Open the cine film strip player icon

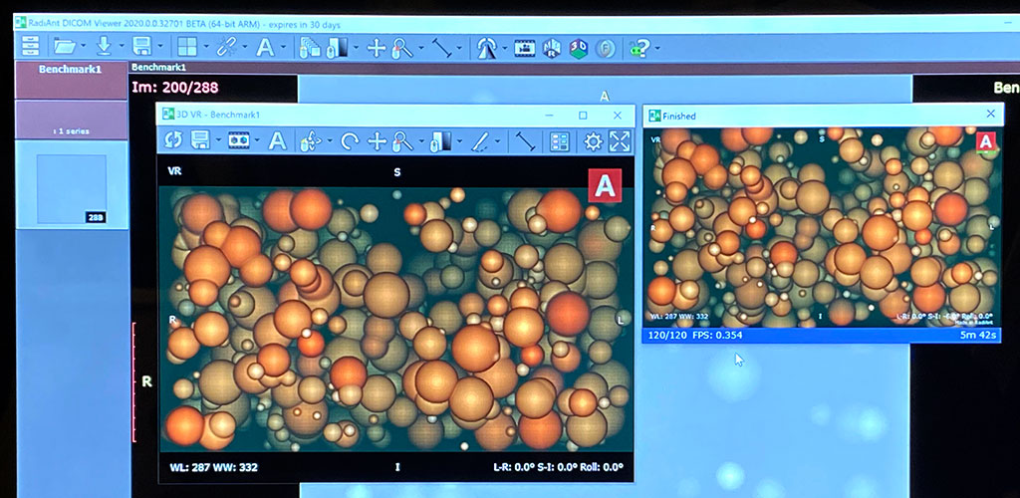[524, 48]
